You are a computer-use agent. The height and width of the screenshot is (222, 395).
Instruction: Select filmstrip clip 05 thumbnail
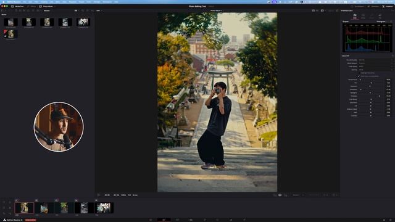tap(104, 208)
